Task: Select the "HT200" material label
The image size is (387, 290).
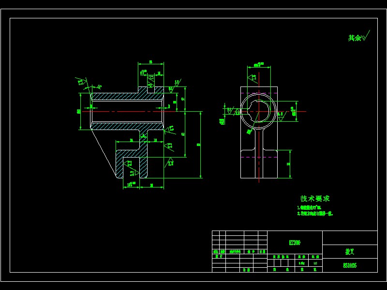Action: (295, 243)
